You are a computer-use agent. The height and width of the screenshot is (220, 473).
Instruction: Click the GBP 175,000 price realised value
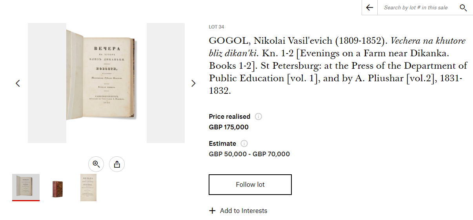[229, 127]
